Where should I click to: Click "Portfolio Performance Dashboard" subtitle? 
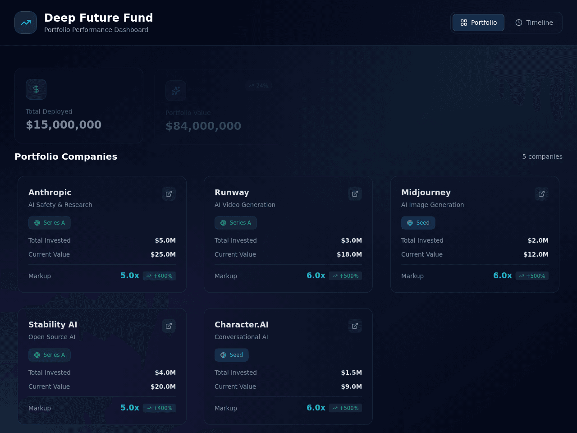[96, 30]
